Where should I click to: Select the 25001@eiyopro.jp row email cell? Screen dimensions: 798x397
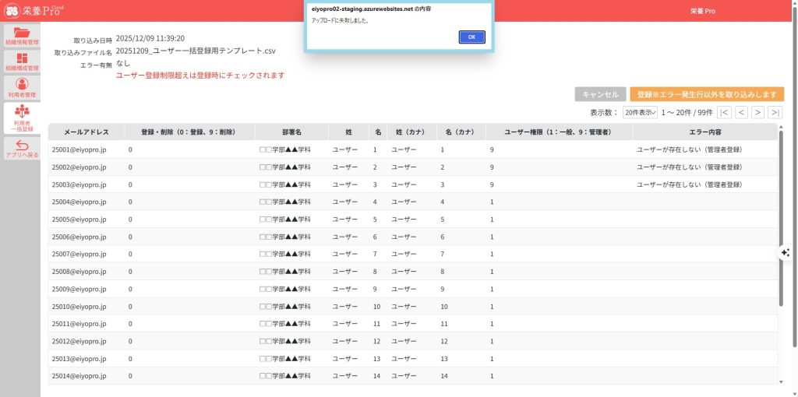point(79,149)
